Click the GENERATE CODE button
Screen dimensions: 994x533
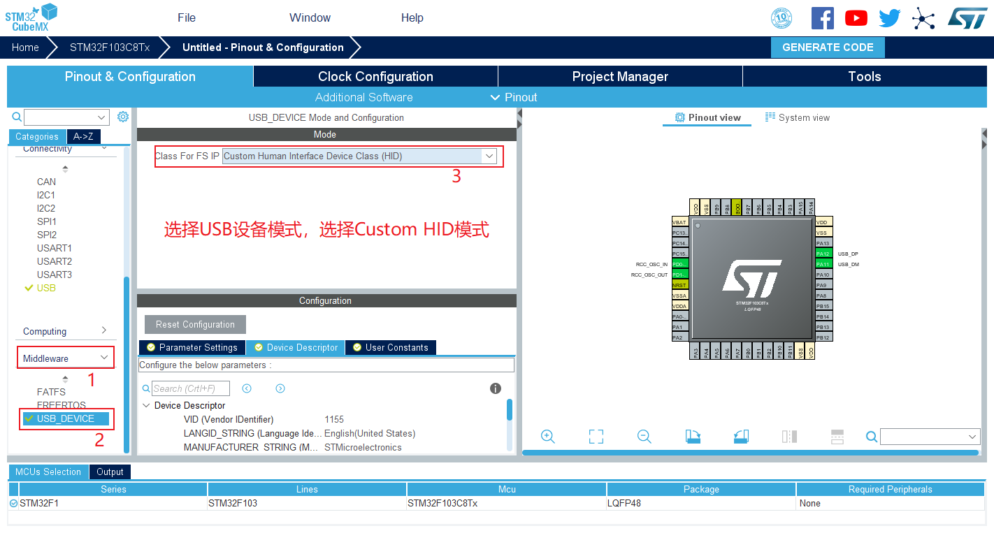pyautogui.click(x=828, y=48)
